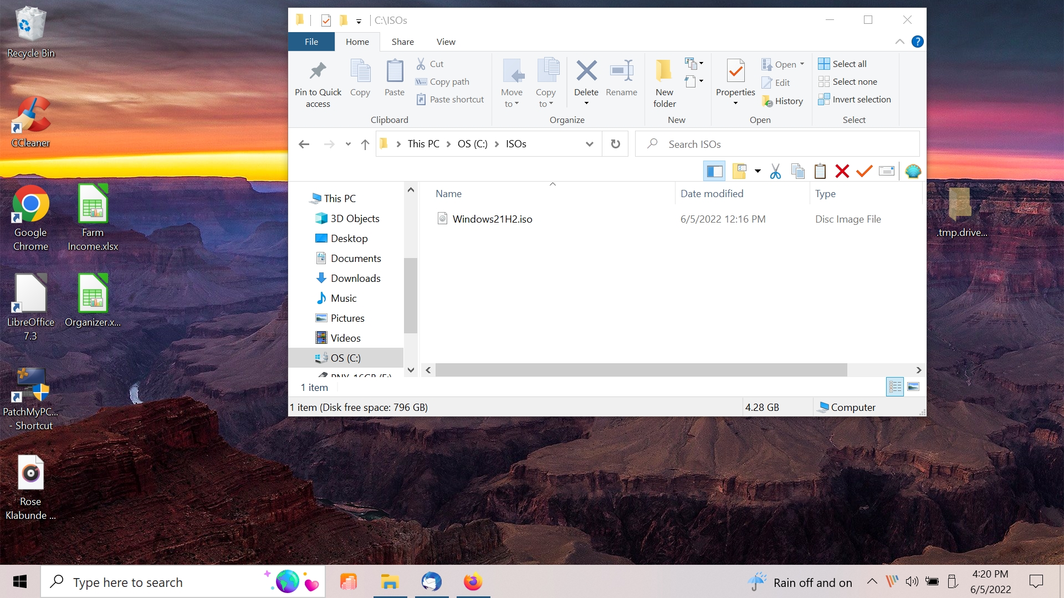Click the refresh button beside address bar
This screenshot has height=598, width=1064.
coord(615,144)
